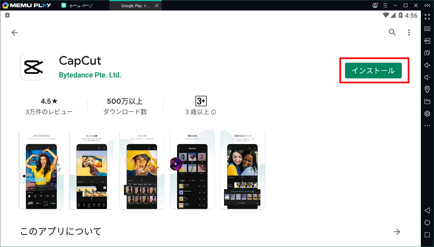
Task: Open the MEmu account profile icon
Action: point(375,5)
